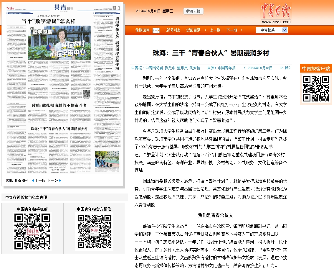
Task: Click the 中国青年报手机版 QR code
Action: point(32,231)
